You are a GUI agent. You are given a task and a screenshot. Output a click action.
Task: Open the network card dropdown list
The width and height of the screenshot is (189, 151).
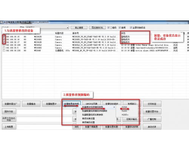click(68, 28)
